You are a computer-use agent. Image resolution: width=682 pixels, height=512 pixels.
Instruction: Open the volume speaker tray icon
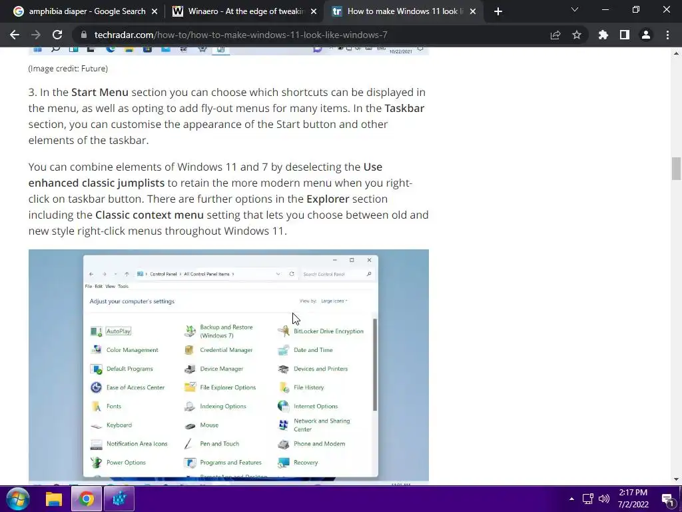click(603, 499)
